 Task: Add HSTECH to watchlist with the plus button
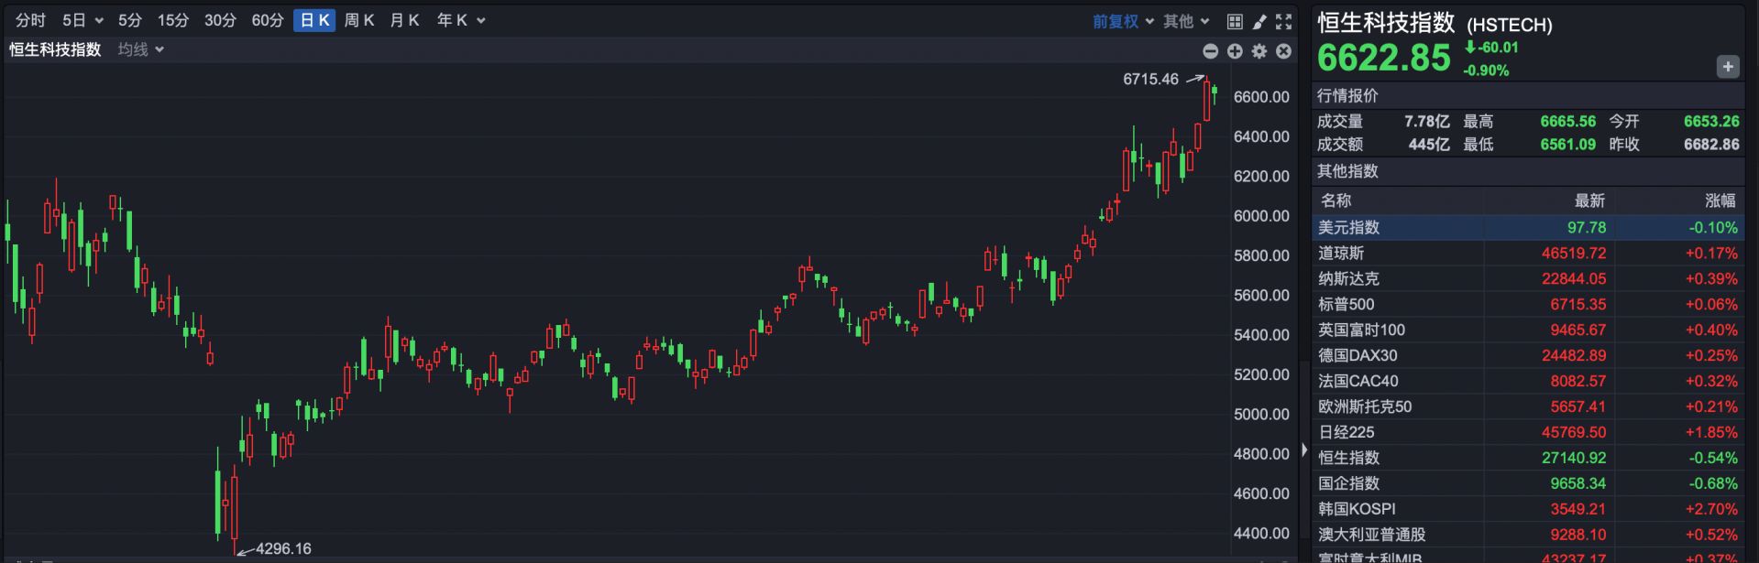(x=1727, y=67)
